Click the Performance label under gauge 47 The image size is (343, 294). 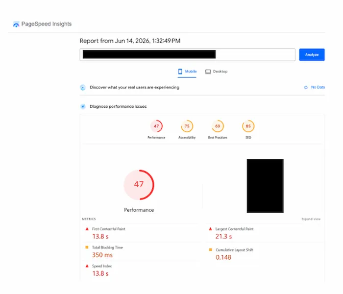click(x=156, y=138)
